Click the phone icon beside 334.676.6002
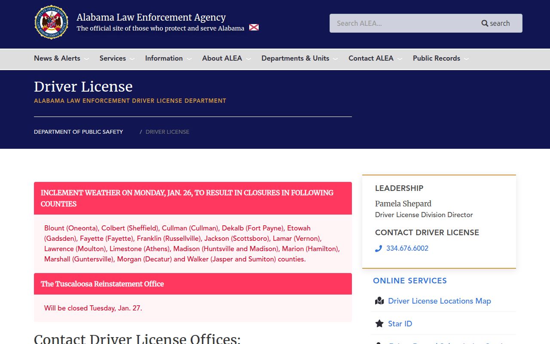550x344 pixels. point(379,249)
